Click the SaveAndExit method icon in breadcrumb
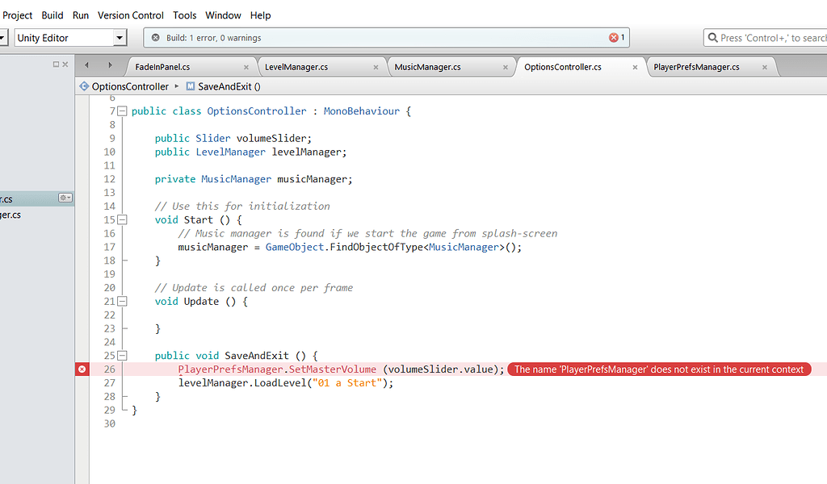Image resolution: width=827 pixels, height=484 pixels. tap(191, 86)
